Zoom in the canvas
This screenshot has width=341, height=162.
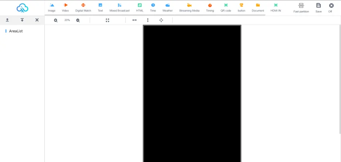click(x=56, y=20)
